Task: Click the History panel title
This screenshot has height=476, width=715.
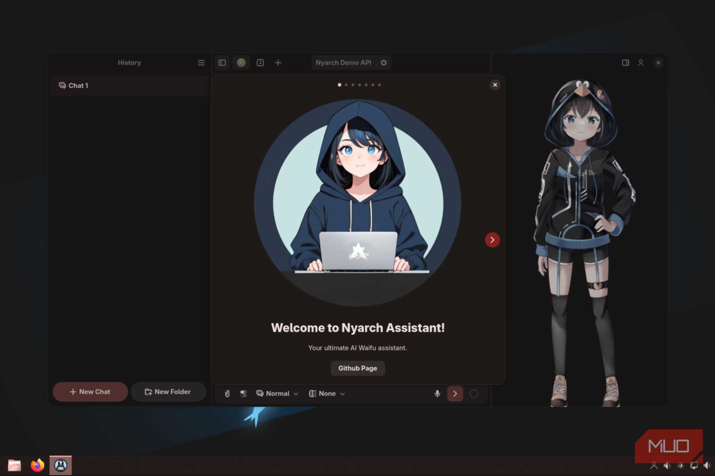Action: (x=129, y=63)
